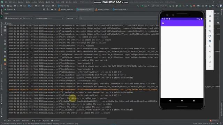
Task: Tap the purple app bar titled M
Action: pos(182,23)
